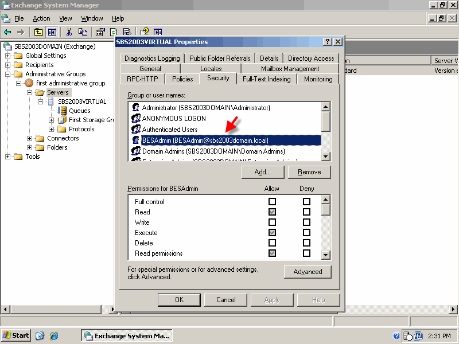This screenshot has width=459, height=344.
Task: Confirm the dialog with OK
Action: (x=179, y=300)
